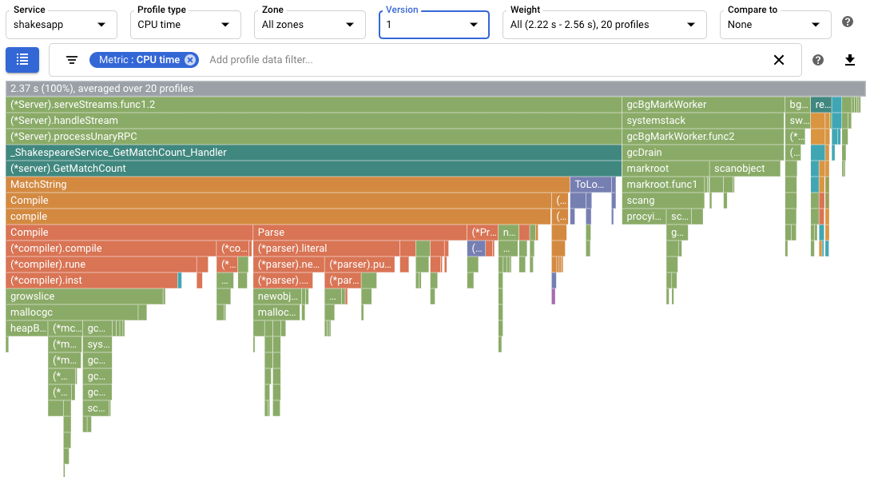Open help for the filter bar
870x477 pixels.
(x=817, y=60)
